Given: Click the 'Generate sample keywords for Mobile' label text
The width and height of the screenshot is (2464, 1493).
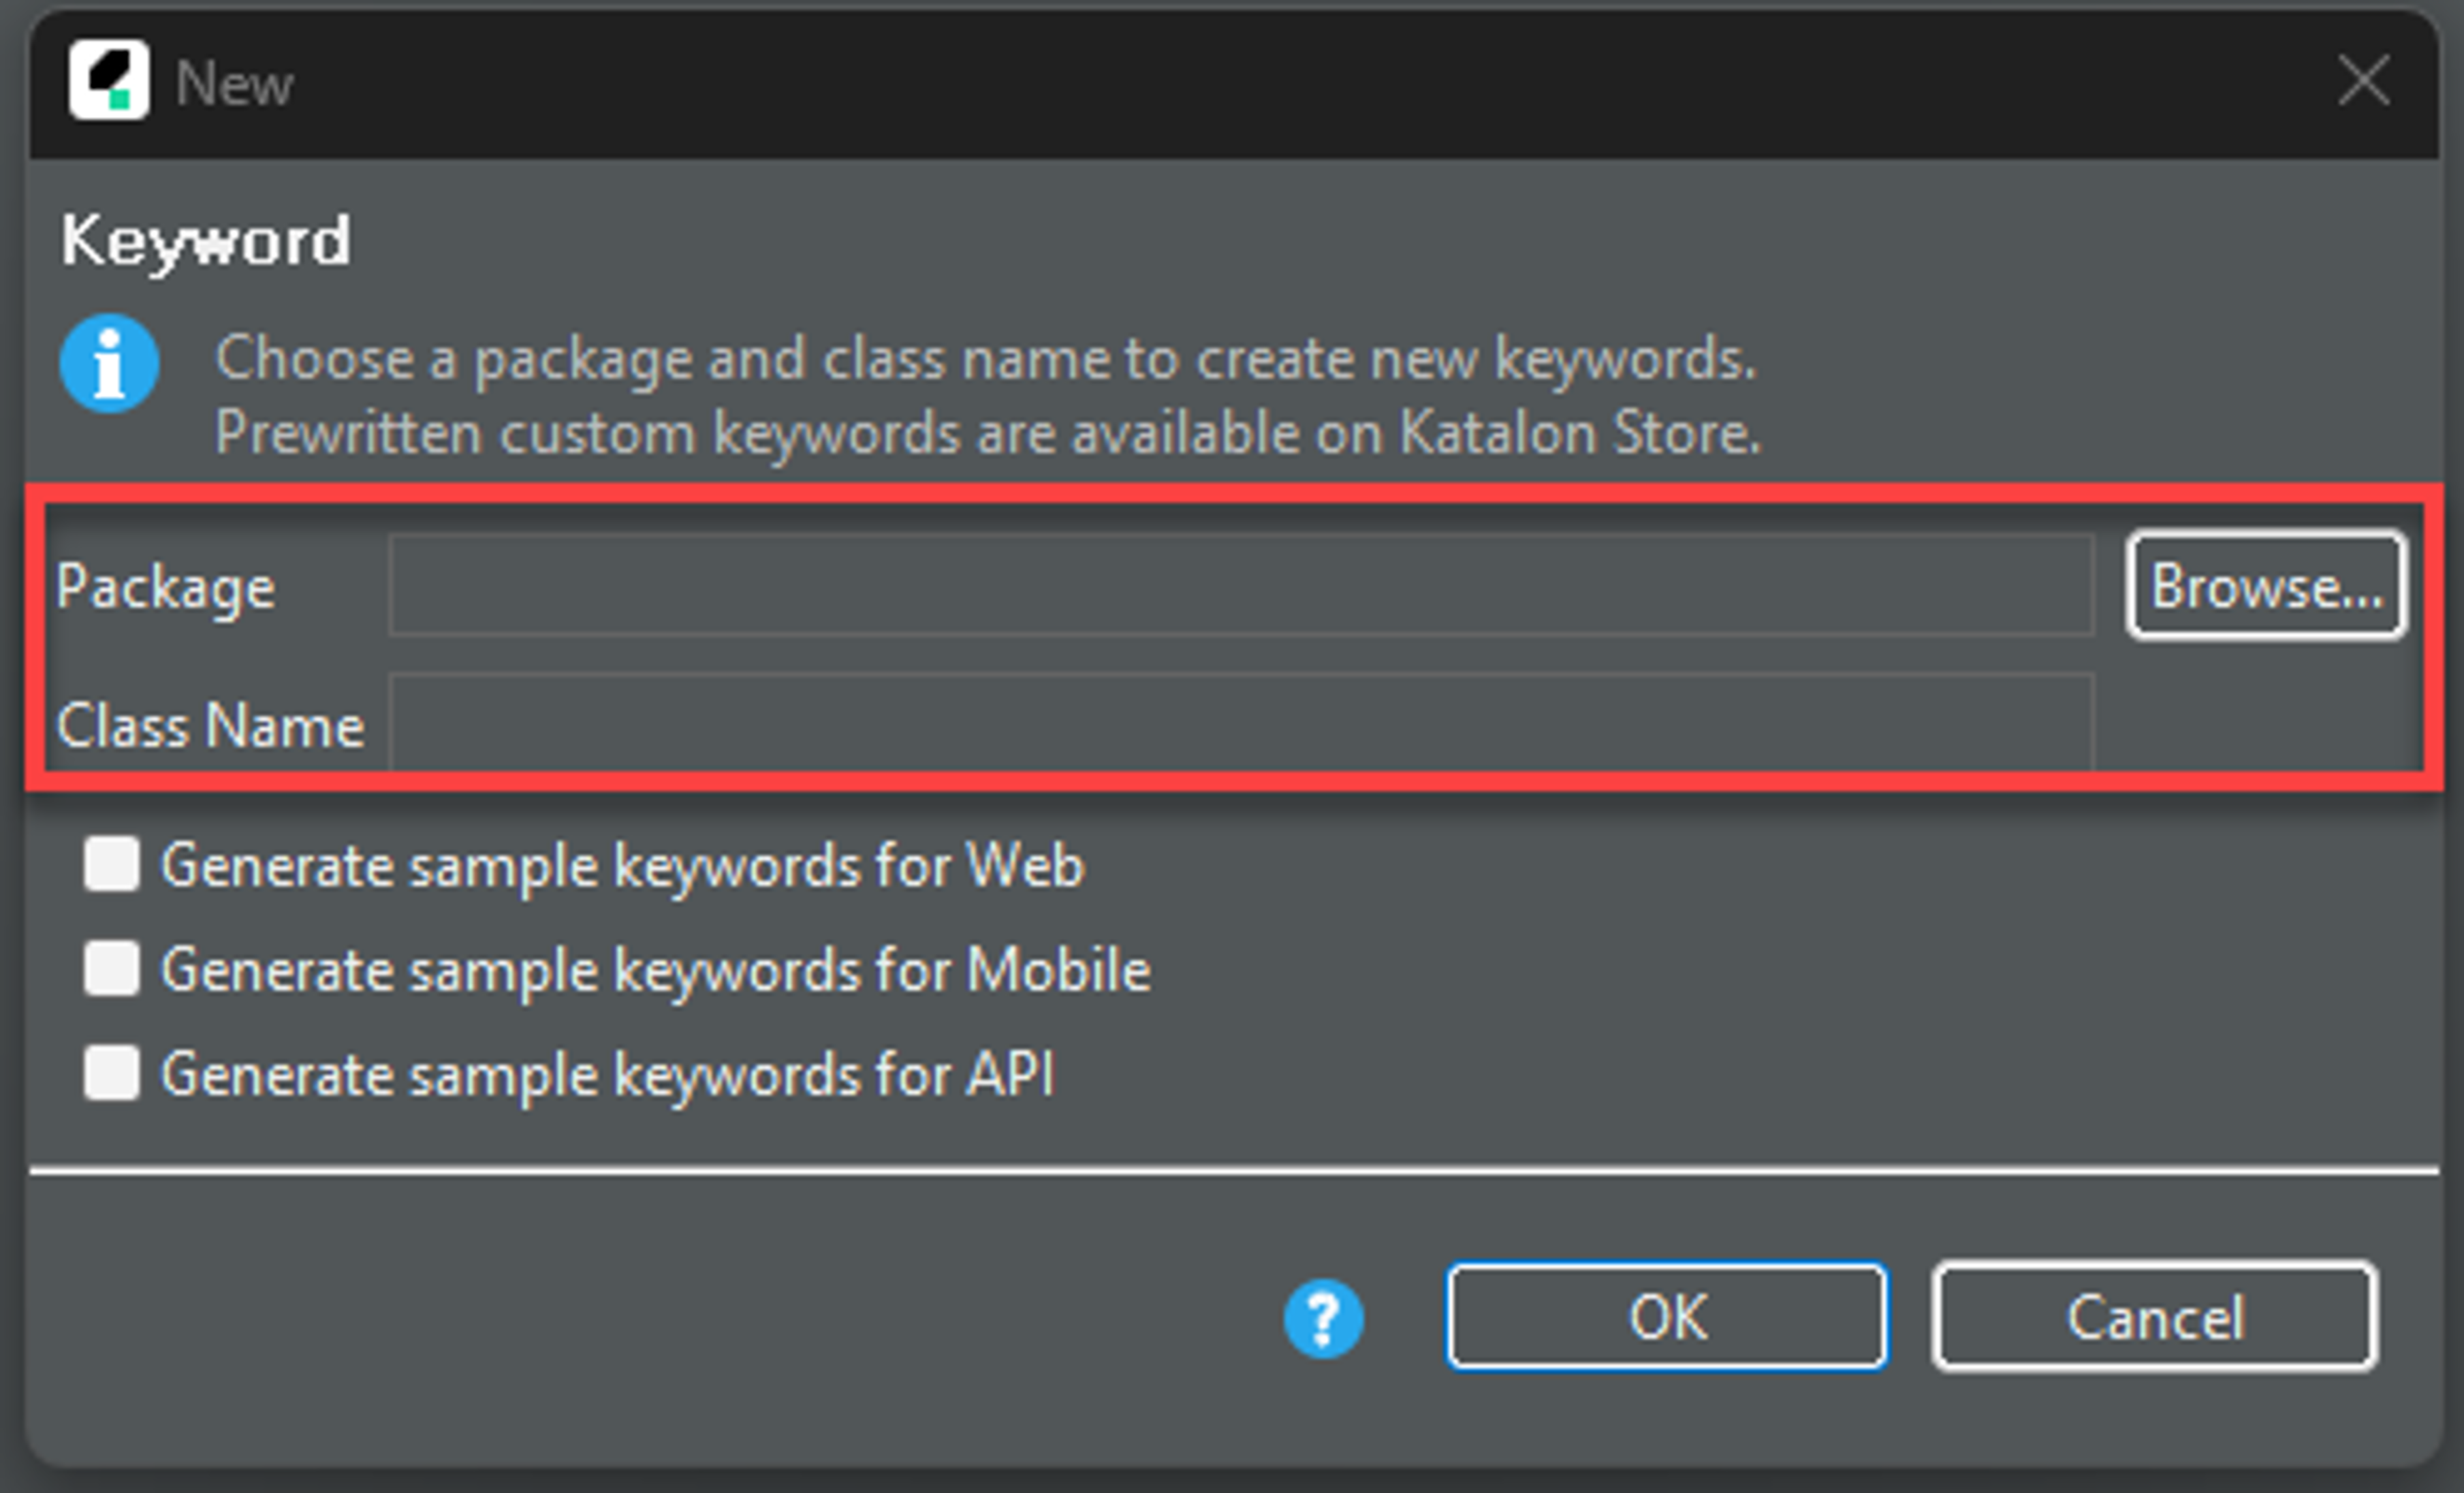Looking at the screenshot, I should point(656,970).
